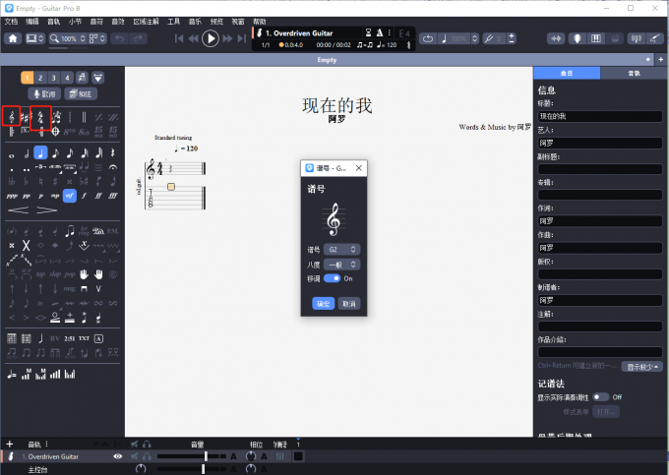Open the keyboard view panel
The height and width of the screenshot is (475, 669).
pos(596,38)
